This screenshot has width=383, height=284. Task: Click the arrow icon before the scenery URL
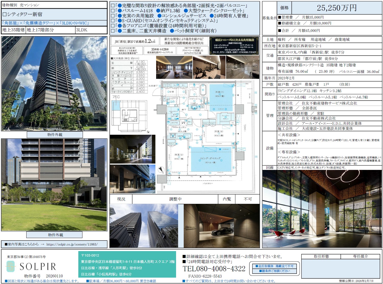point(42,244)
